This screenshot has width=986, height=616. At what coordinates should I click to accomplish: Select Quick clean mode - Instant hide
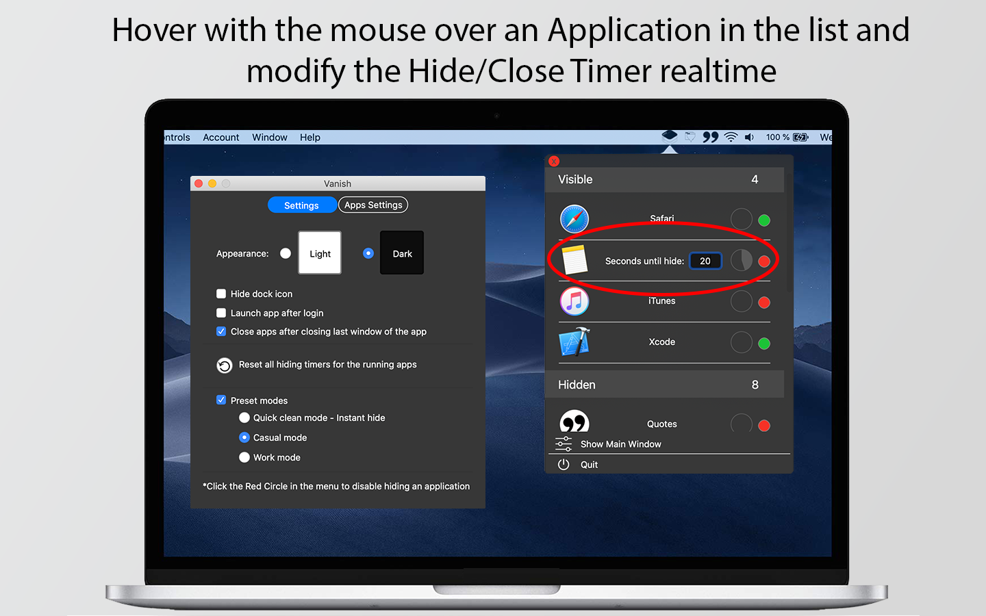[x=244, y=418]
